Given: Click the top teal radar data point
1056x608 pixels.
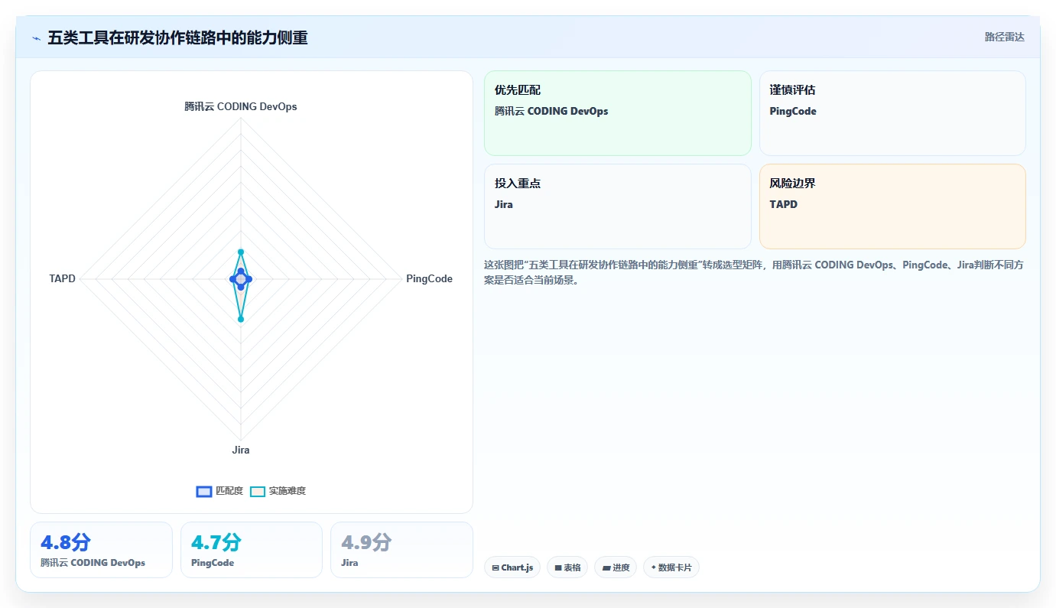Looking at the screenshot, I should 240,252.
